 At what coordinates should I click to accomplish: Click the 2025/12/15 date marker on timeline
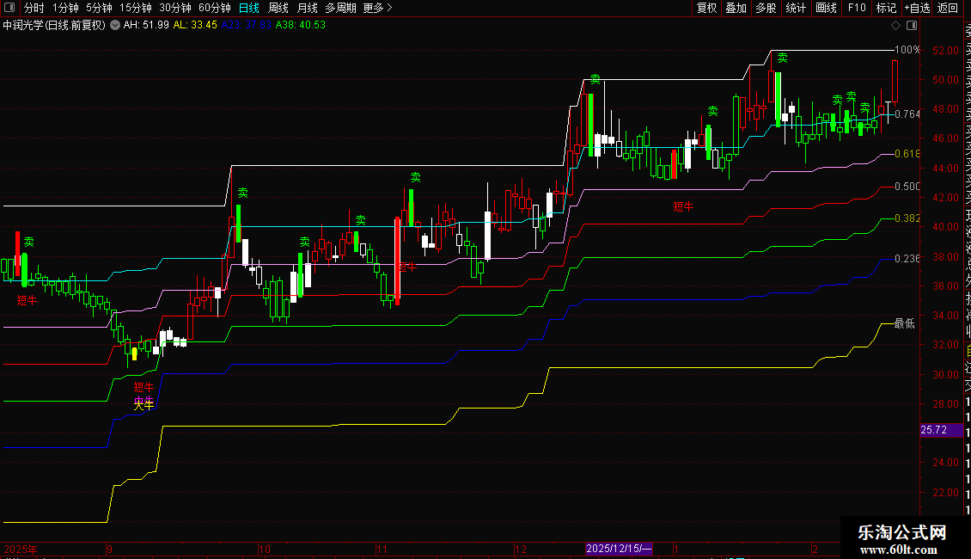pyautogui.click(x=619, y=549)
